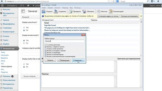162x91 pixels.
Task: Open the Помощь menu in Poedit
Action: 77,8
